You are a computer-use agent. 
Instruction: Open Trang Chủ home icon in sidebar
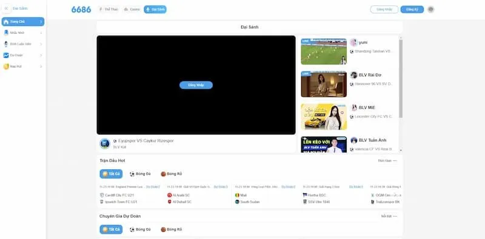[x=6, y=22]
